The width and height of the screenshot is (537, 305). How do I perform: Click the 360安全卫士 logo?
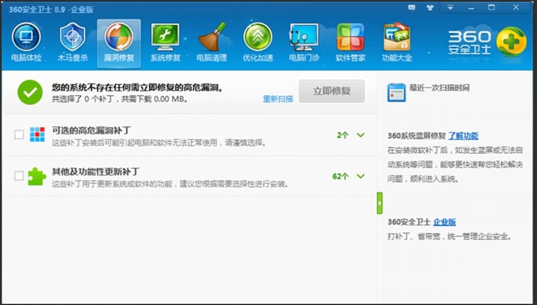pos(487,42)
